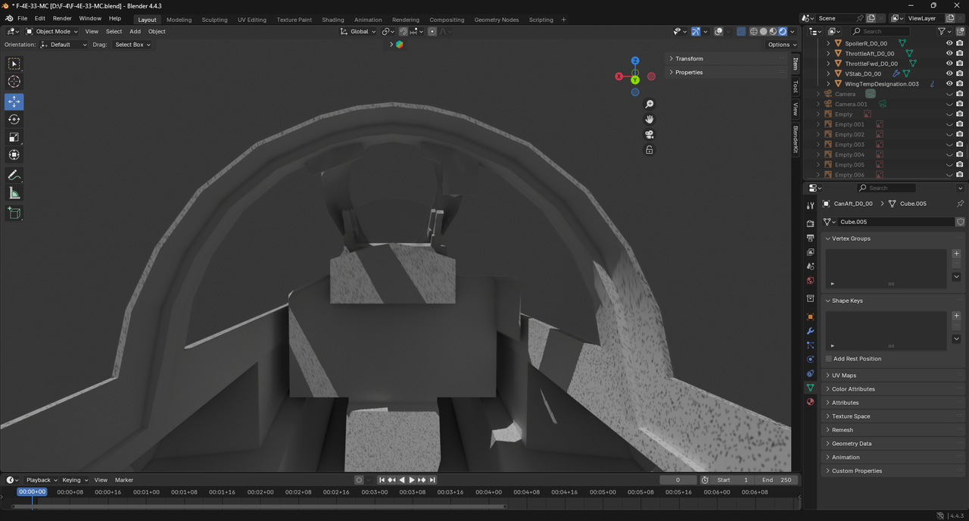Select the Annotate pencil tool
This screenshot has width=969, height=521.
coord(14,175)
